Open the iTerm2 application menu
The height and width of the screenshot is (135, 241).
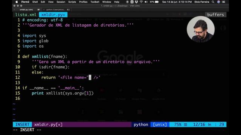click(25, 2)
